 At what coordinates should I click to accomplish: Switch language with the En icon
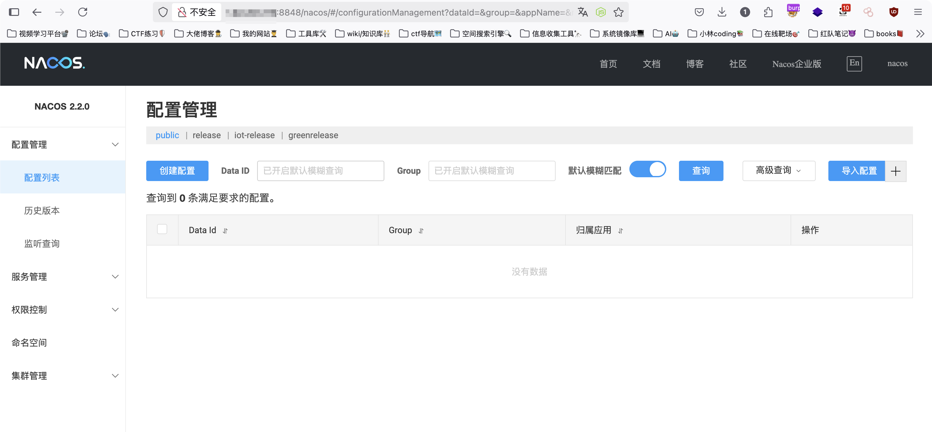(854, 63)
